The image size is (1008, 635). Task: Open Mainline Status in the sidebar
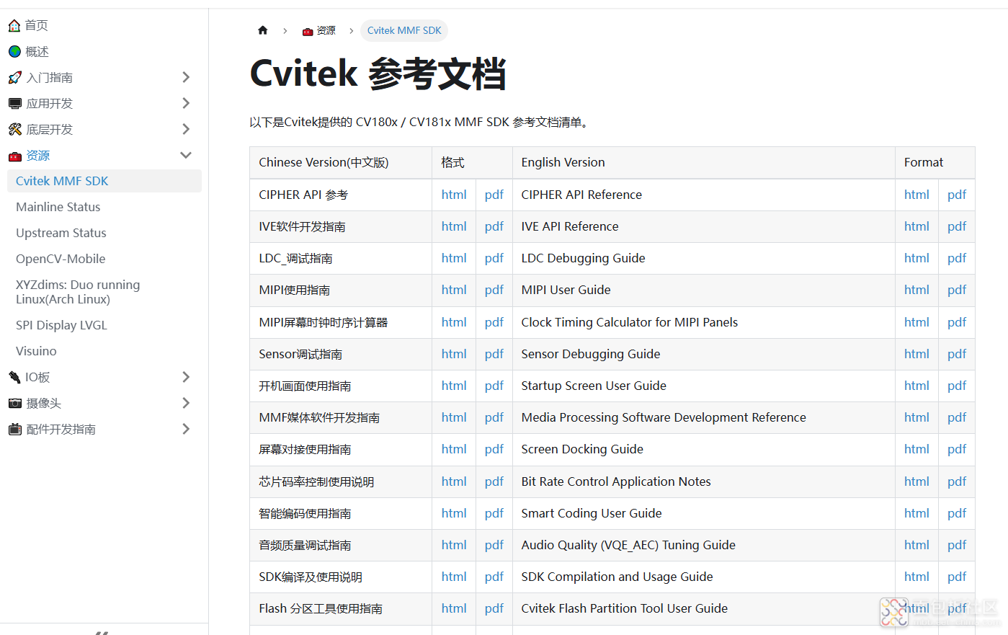[58, 207]
